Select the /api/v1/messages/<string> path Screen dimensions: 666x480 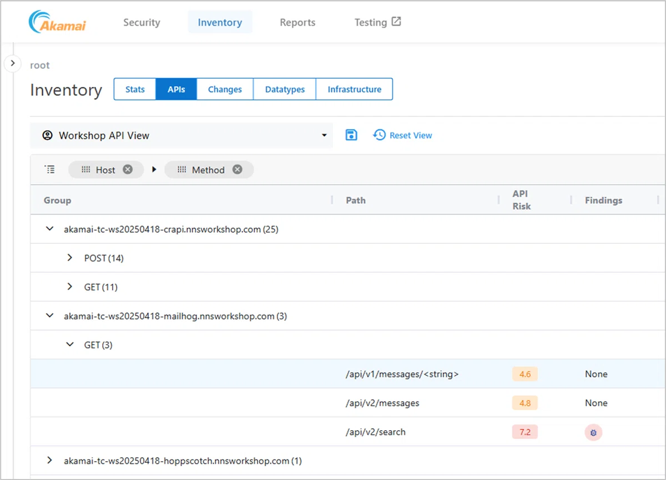coord(402,374)
